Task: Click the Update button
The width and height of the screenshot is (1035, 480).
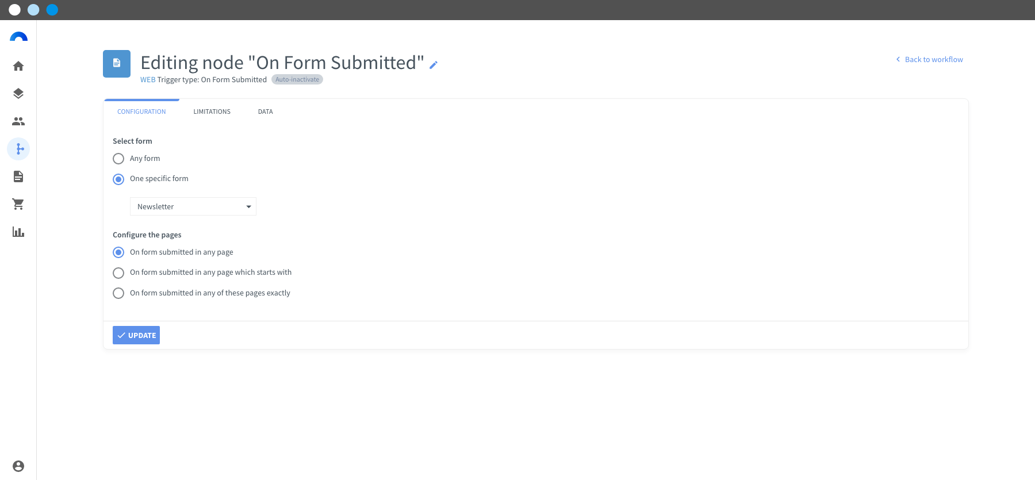Action: pos(136,335)
